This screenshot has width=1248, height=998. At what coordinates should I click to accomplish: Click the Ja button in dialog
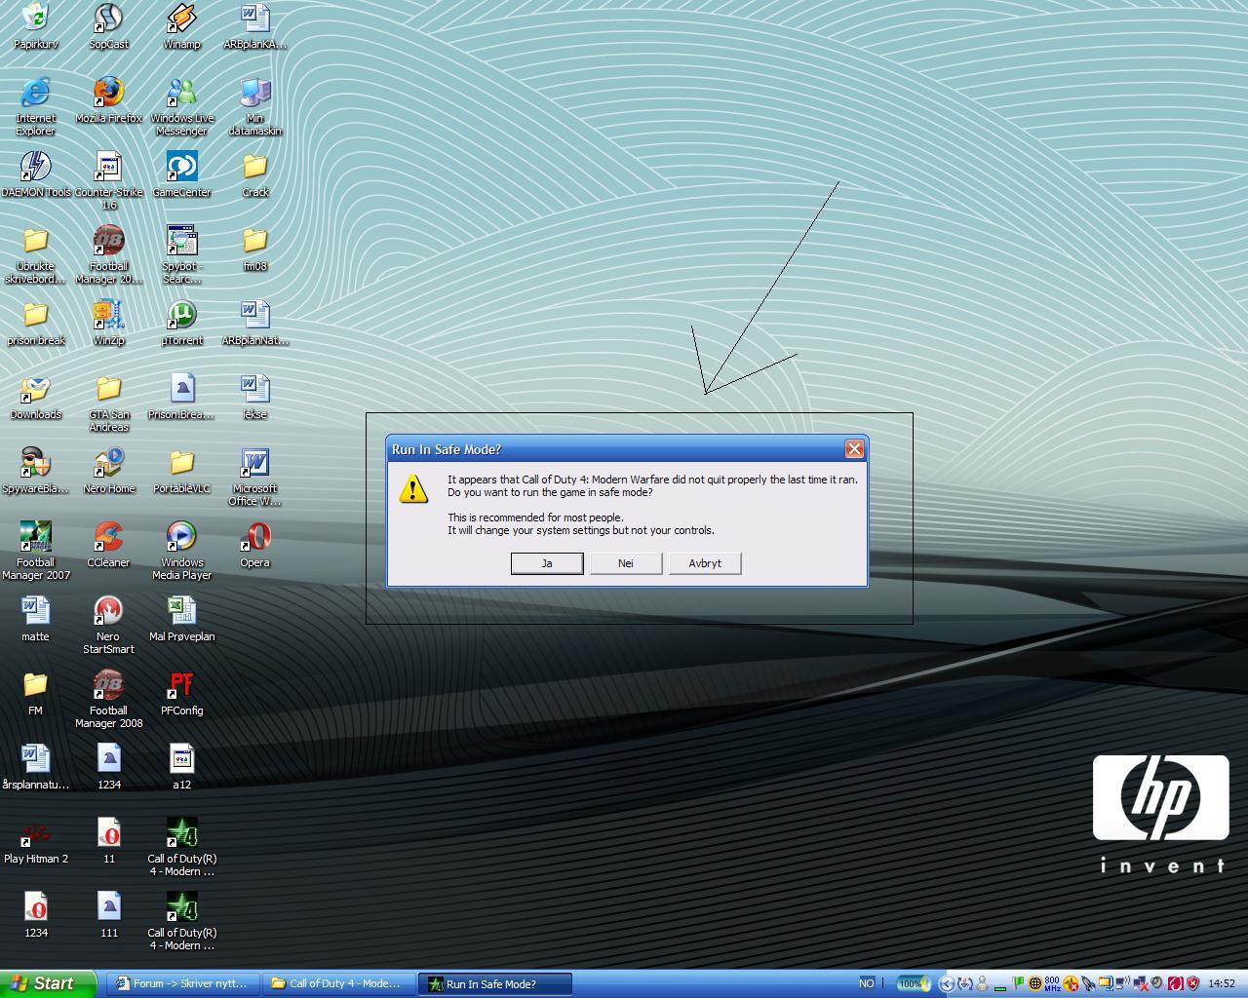point(547,563)
